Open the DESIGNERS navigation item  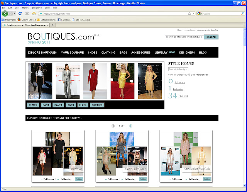coord(187,53)
